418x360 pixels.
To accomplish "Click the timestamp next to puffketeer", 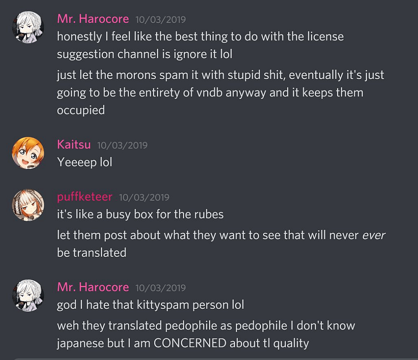I will click(144, 198).
